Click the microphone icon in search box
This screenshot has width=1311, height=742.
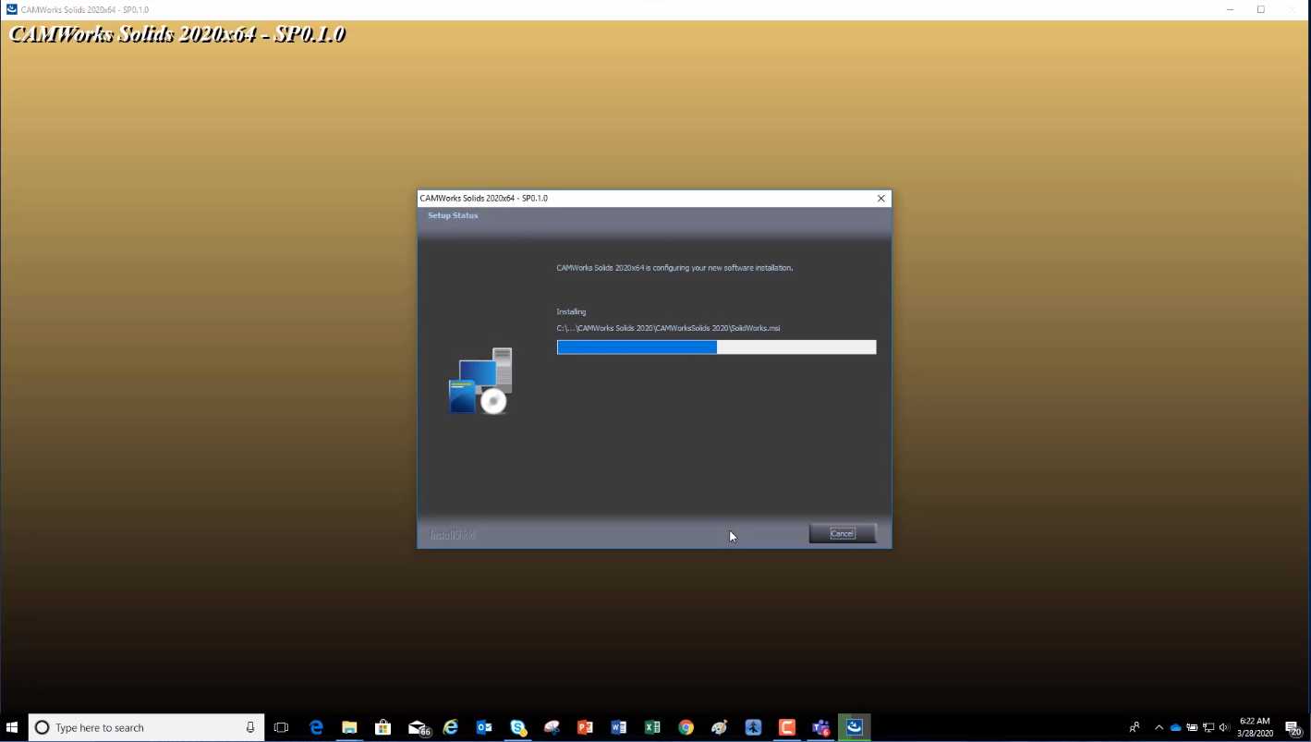(x=249, y=727)
